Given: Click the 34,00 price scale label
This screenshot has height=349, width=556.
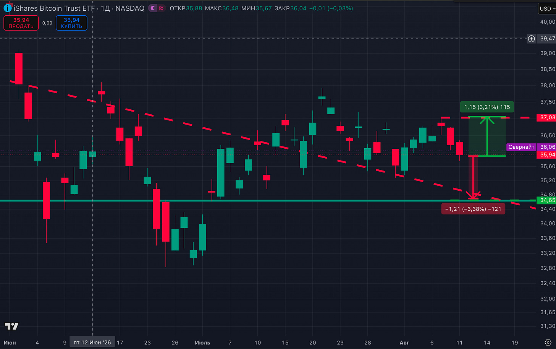Looking at the screenshot, I should 548,223.
